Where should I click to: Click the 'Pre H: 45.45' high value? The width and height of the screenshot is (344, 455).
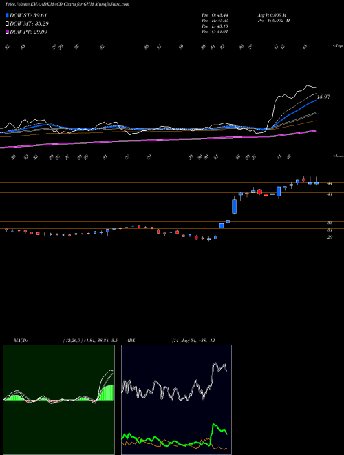tap(215, 21)
